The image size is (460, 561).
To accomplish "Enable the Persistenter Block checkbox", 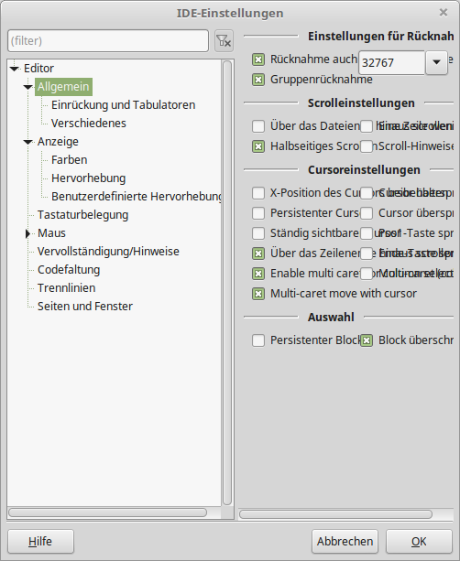I will (258, 340).
